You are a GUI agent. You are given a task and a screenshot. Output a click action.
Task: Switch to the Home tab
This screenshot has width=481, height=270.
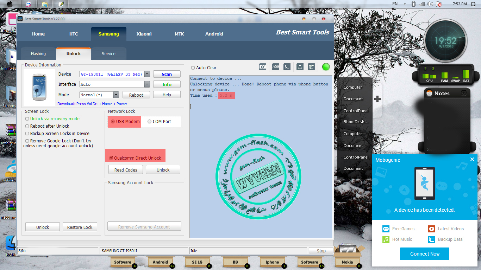click(x=38, y=34)
